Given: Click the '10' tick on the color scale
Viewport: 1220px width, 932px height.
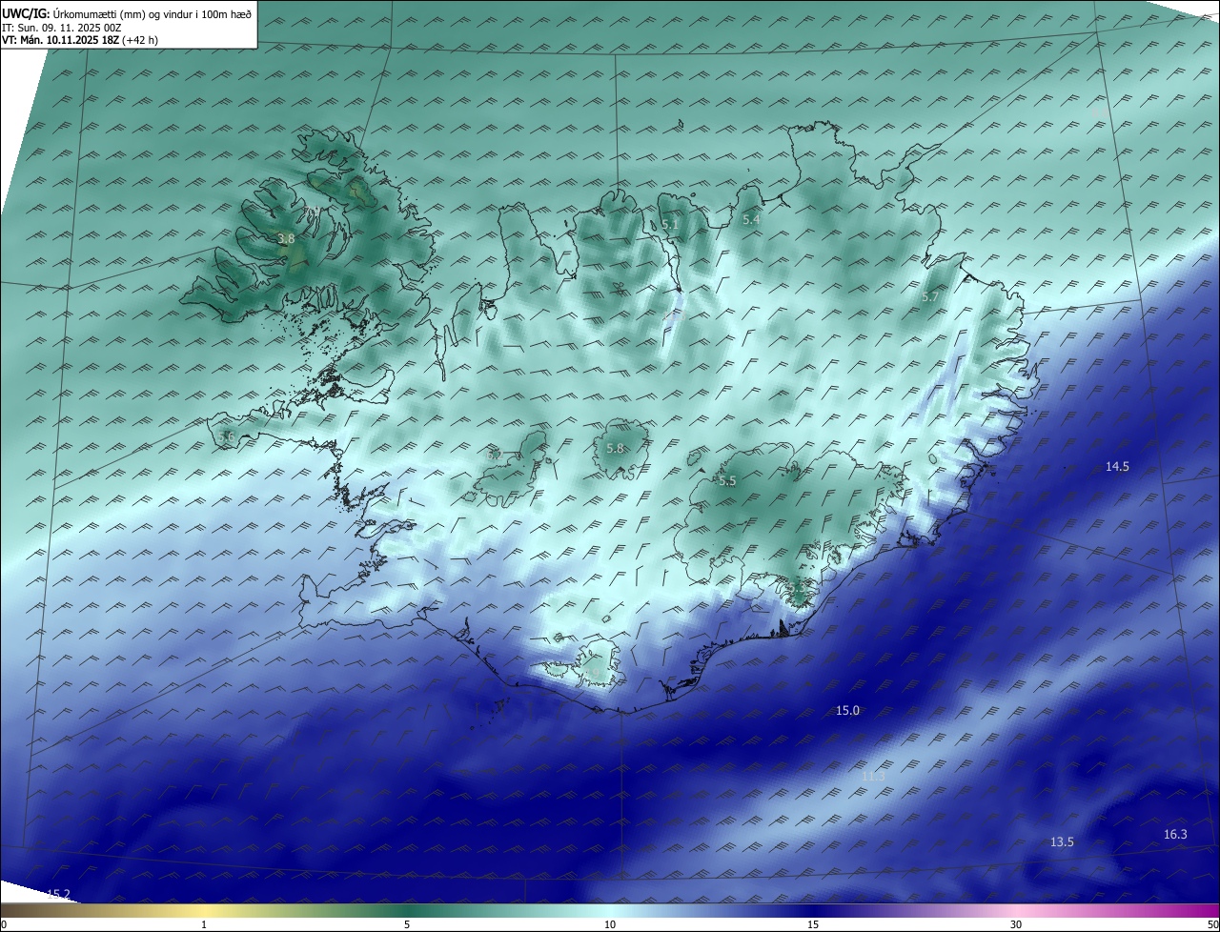Looking at the screenshot, I should (x=610, y=924).
